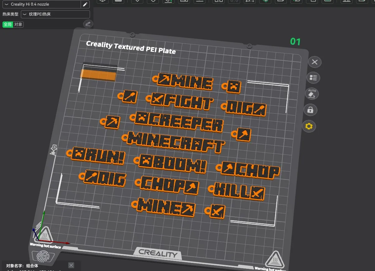Open the Creality Hi 0.4 nozzle printer dropdown

[x=41, y=4]
